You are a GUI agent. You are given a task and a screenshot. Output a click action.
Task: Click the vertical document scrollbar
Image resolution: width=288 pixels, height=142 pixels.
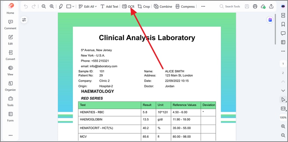tap(275, 29)
